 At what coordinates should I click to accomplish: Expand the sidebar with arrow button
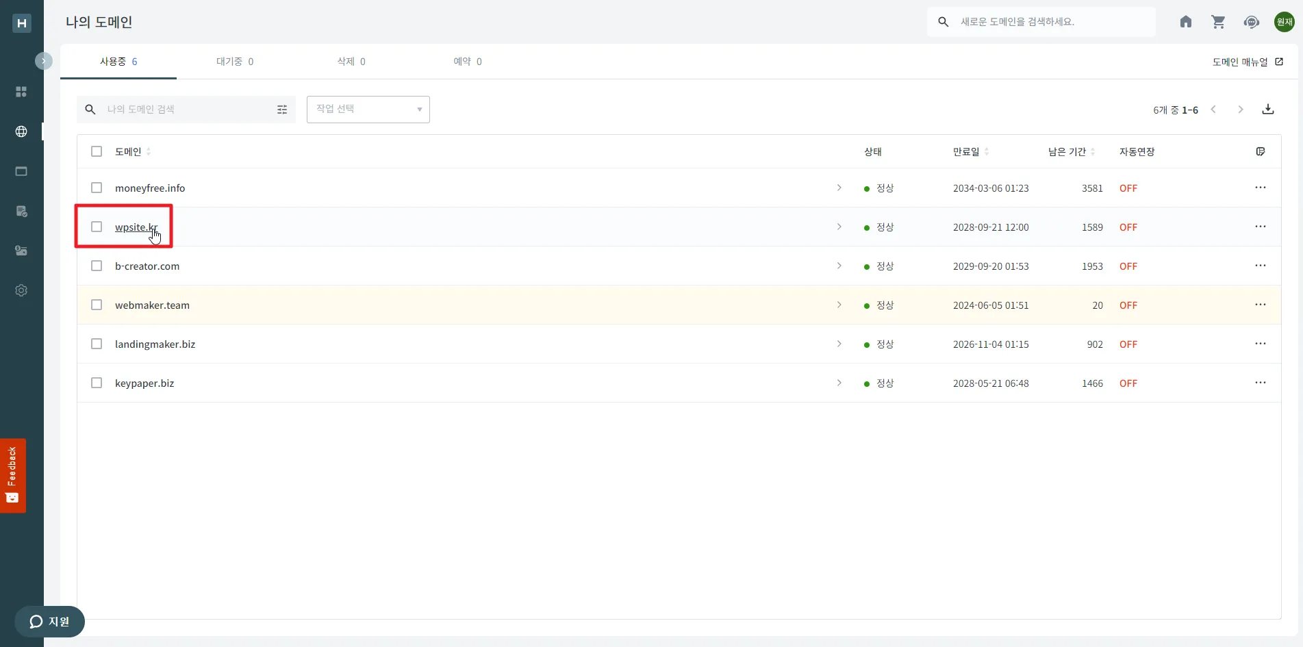(43, 61)
